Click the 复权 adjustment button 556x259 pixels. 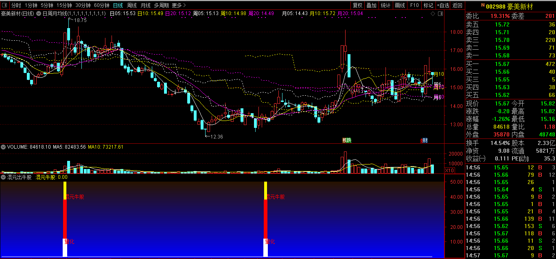pos(358,5)
